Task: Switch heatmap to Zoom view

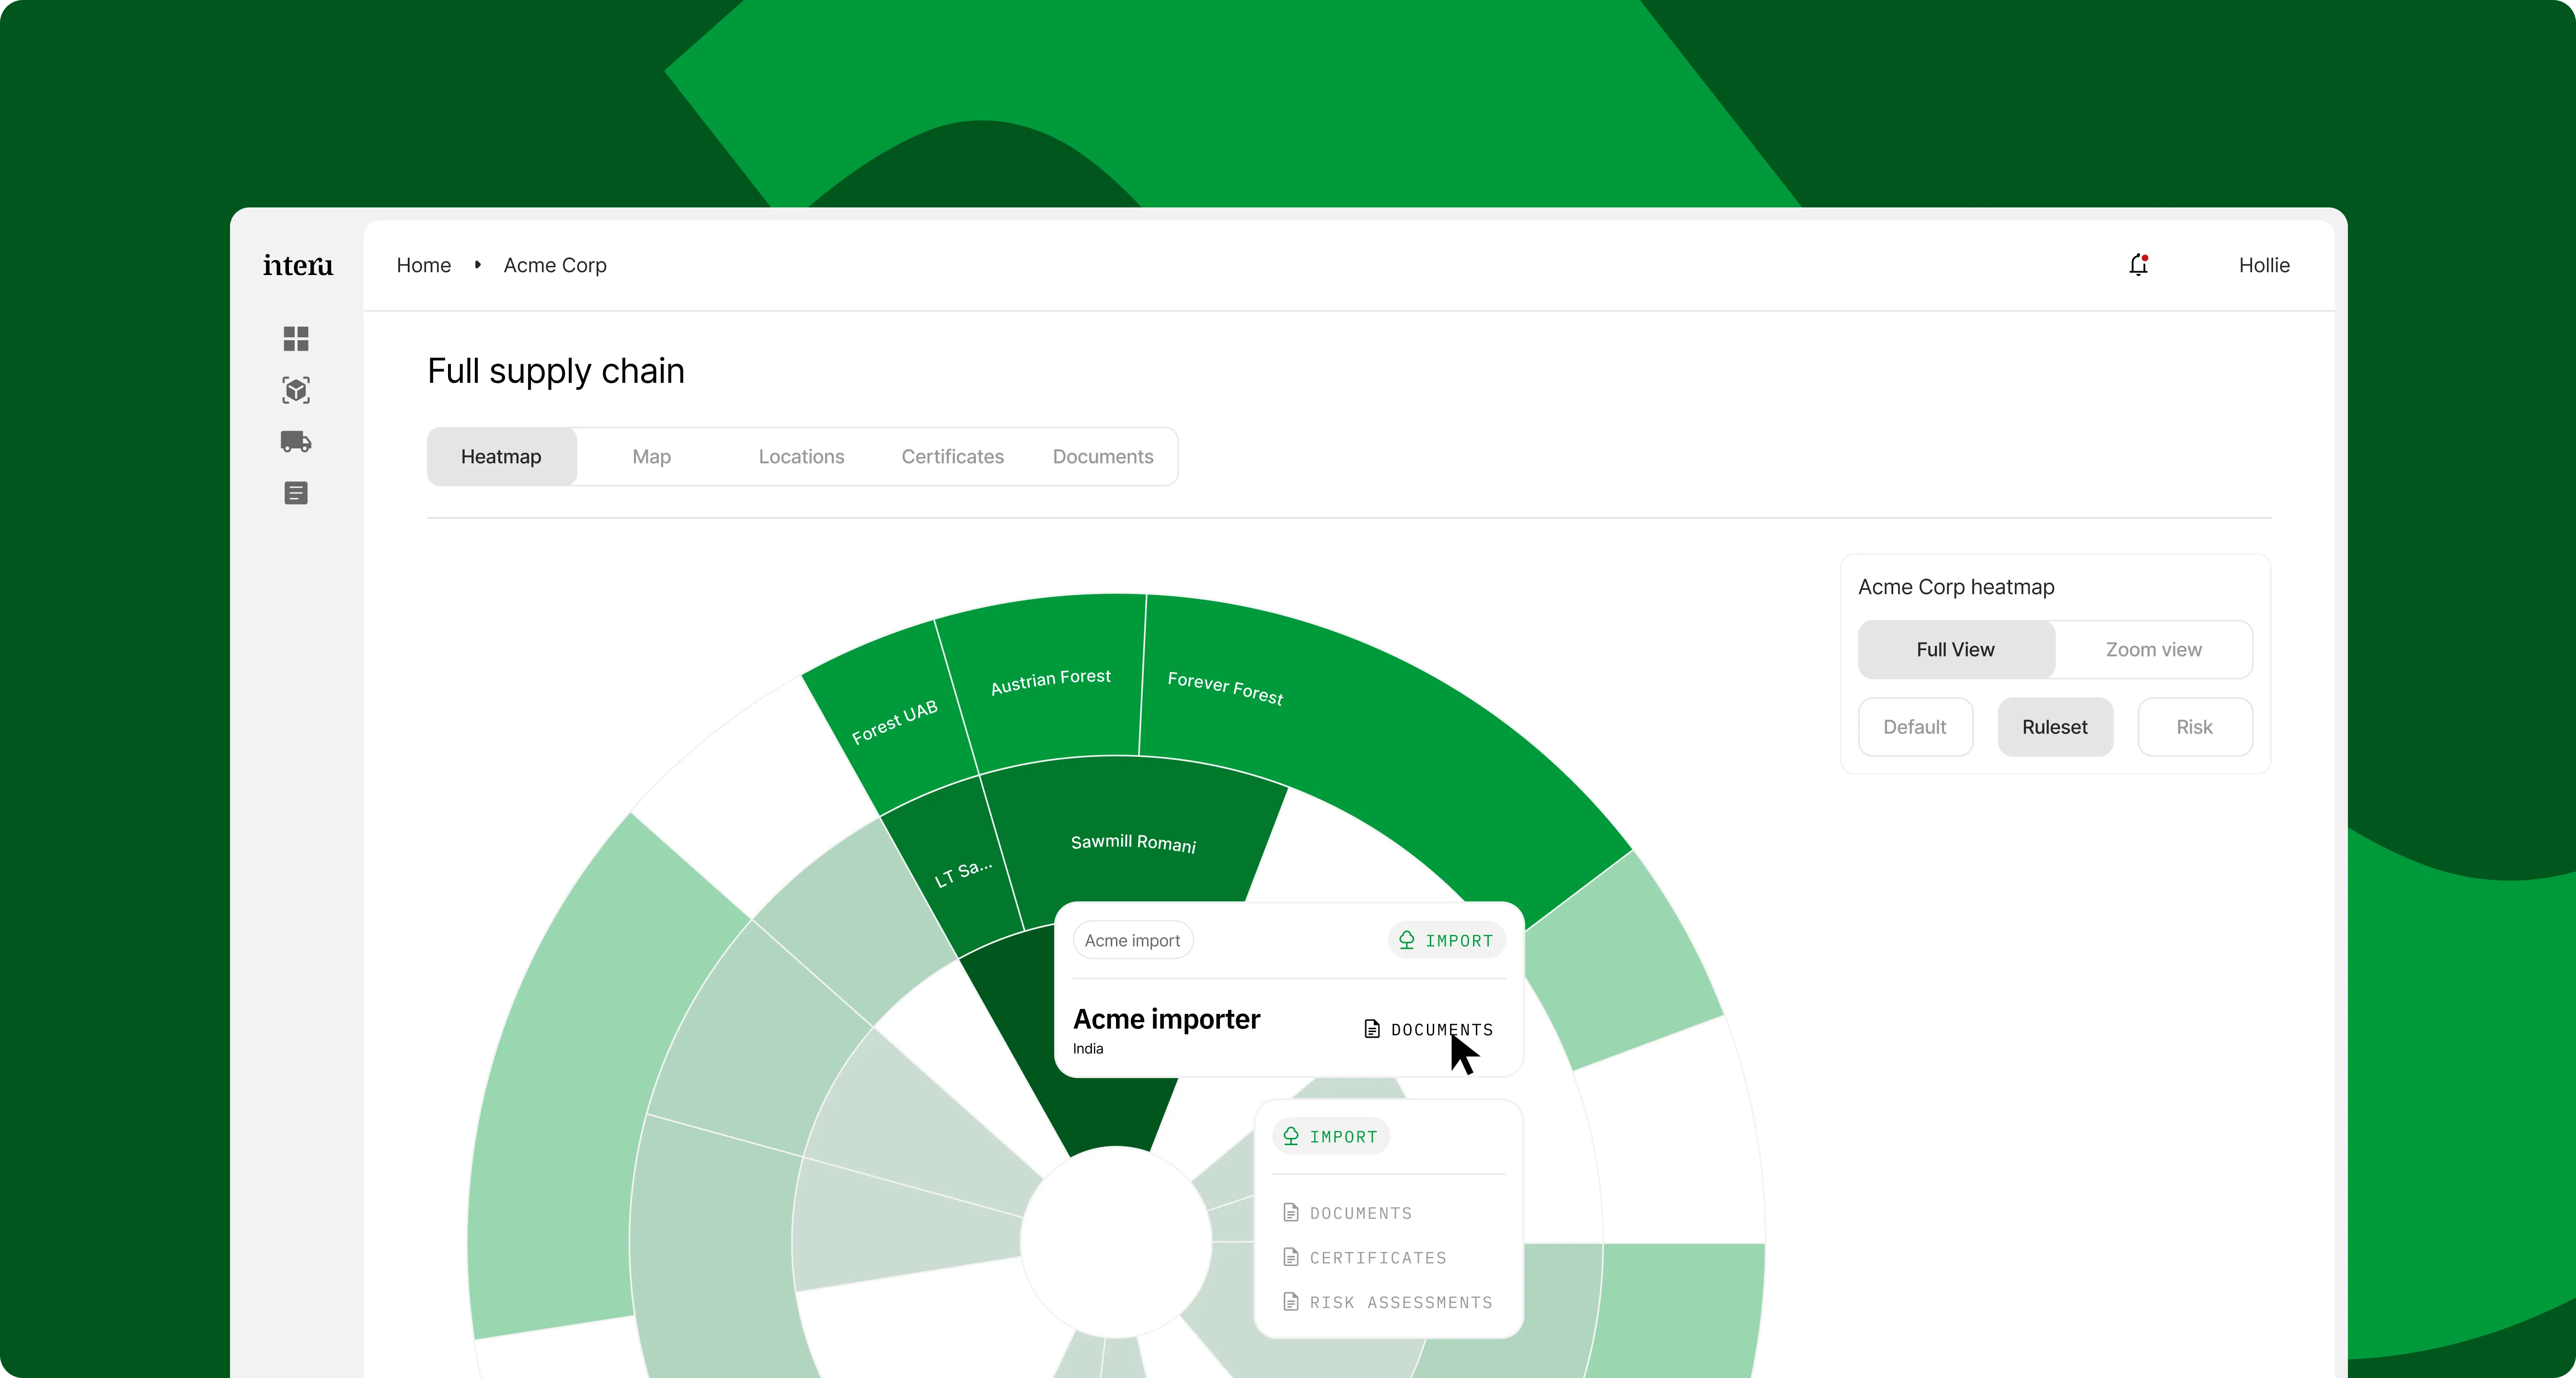Action: 2153,650
